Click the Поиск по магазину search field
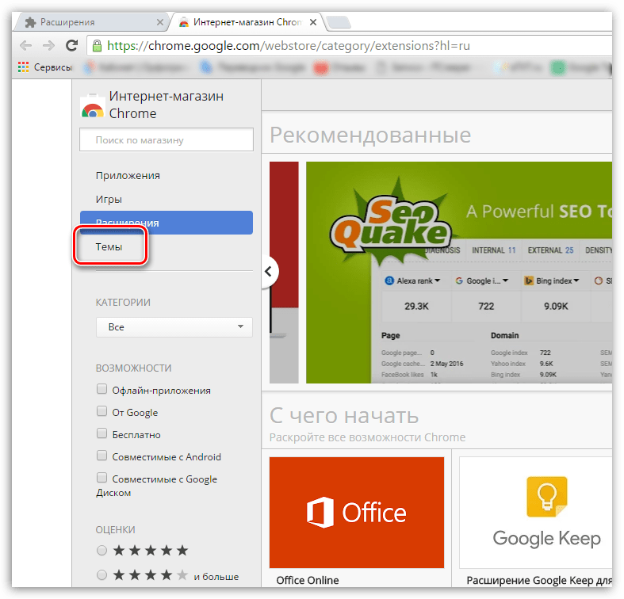624x599 pixels. coord(167,140)
